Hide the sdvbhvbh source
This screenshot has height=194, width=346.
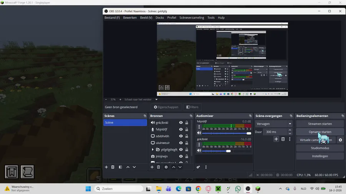pos(181,136)
